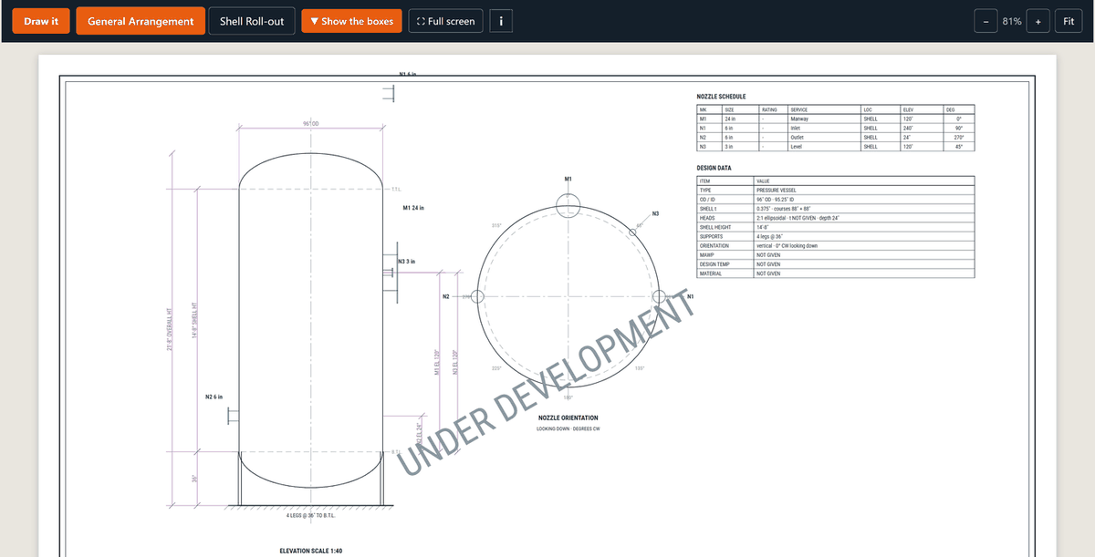Click the 180° mark under the plan
This screenshot has width=1095, height=557.
click(x=568, y=398)
